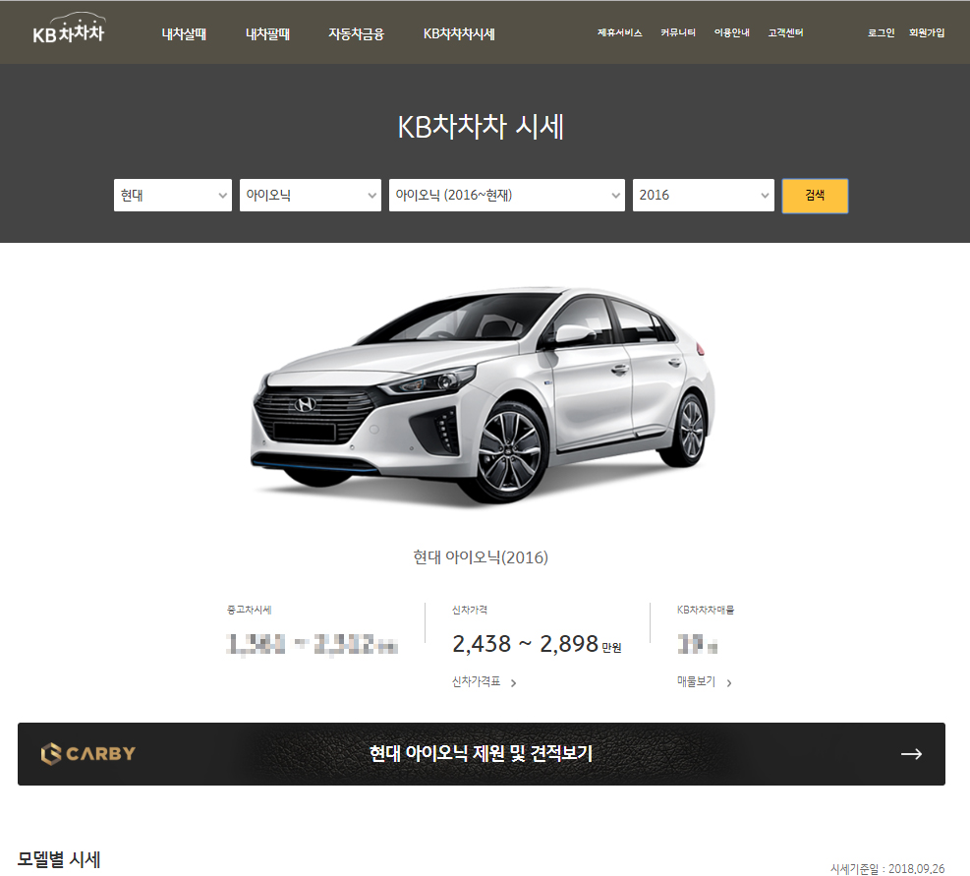Click the KB차차차매물 label

pos(706,610)
